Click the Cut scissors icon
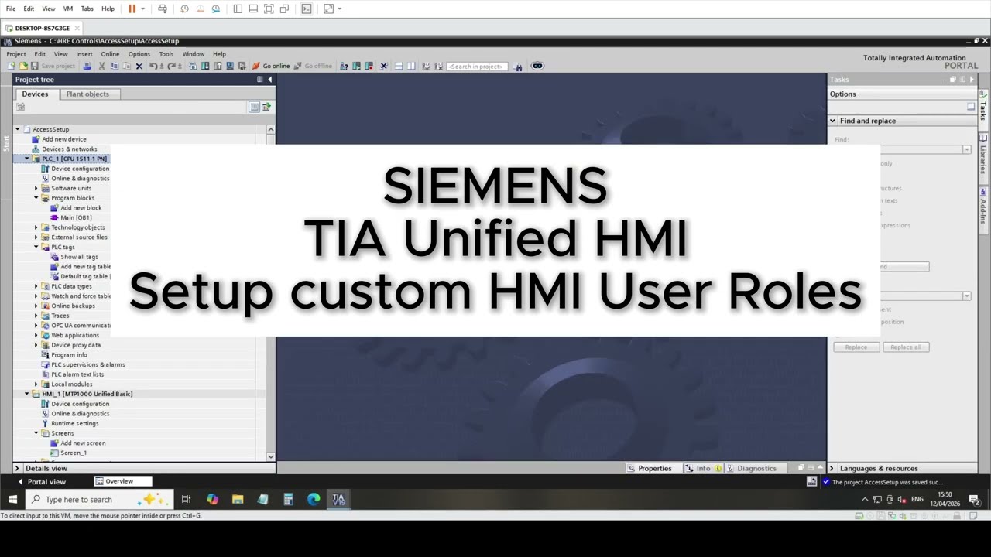Viewport: 991px width, 557px height. [x=101, y=66]
